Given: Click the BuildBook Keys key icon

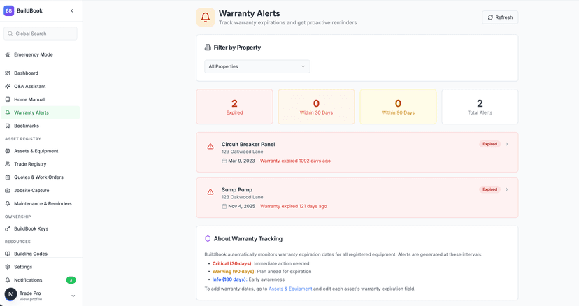Looking at the screenshot, I should tap(8, 229).
